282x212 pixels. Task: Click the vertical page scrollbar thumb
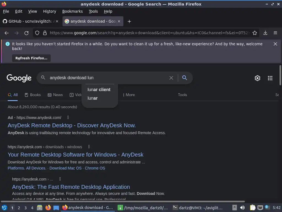click(280, 75)
